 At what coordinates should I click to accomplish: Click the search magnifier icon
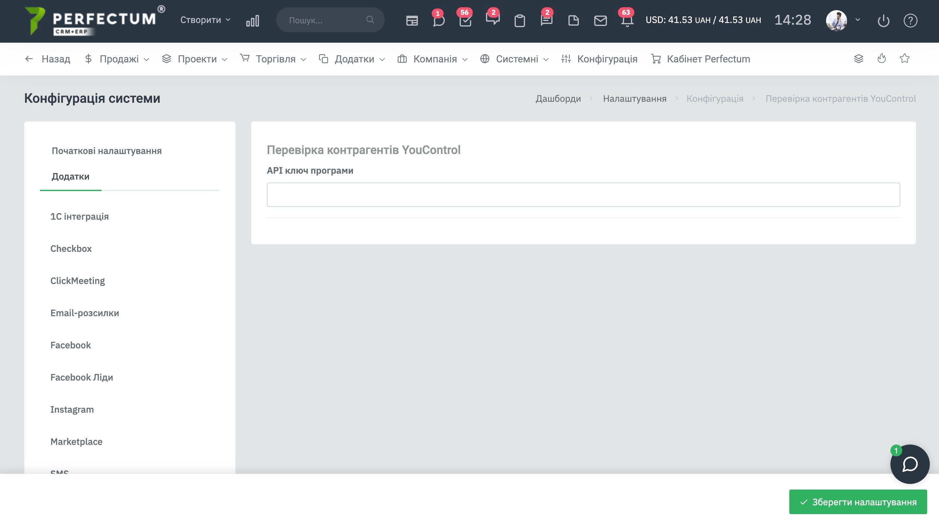(x=370, y=20)
